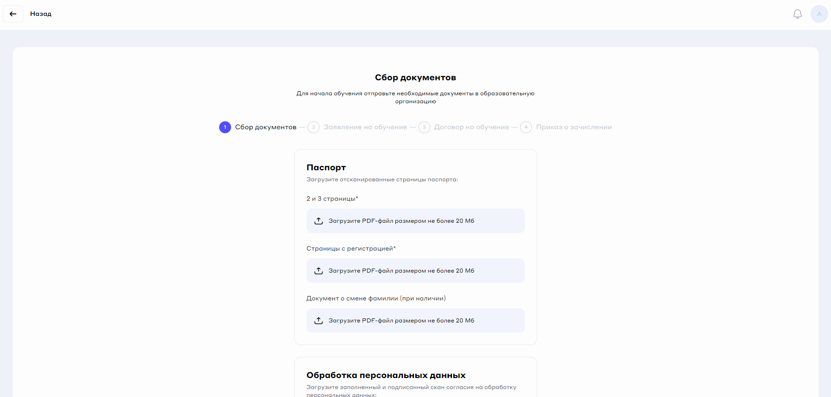Click the 'Паспорт' section heading

(x=326, y=168)
